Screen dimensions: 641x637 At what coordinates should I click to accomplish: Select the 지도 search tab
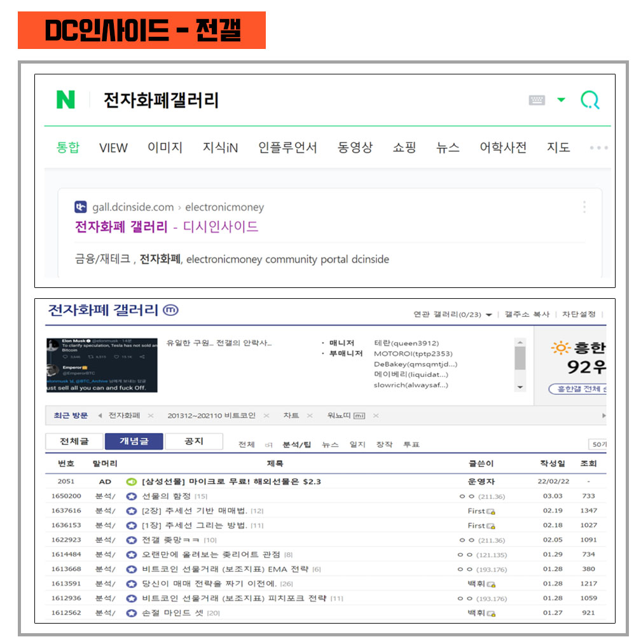pyautogui.click(x=558, y=147)
